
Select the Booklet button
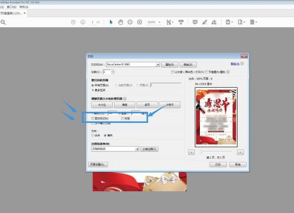pos(170,105)
